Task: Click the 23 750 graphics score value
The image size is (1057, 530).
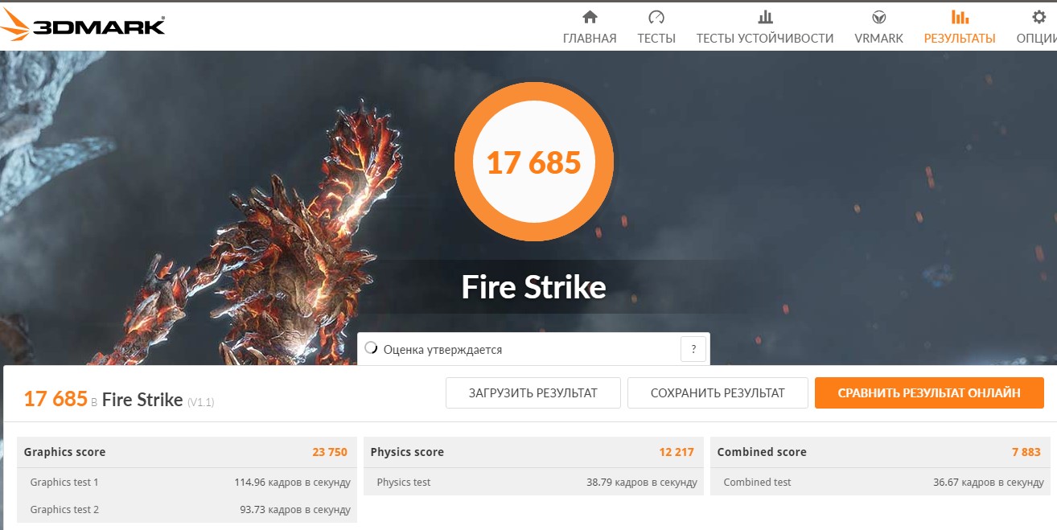Action: (330, 452)
